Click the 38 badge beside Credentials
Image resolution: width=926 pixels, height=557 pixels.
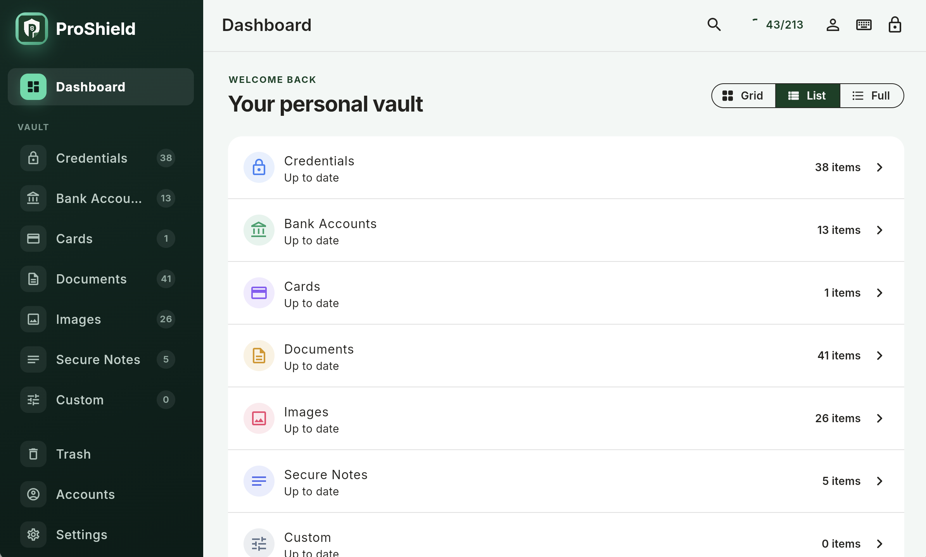[x=166, y=158]
